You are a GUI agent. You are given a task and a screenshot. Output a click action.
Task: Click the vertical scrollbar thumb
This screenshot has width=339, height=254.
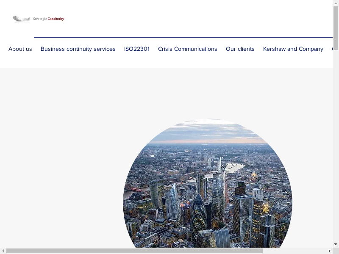(336, 28)
